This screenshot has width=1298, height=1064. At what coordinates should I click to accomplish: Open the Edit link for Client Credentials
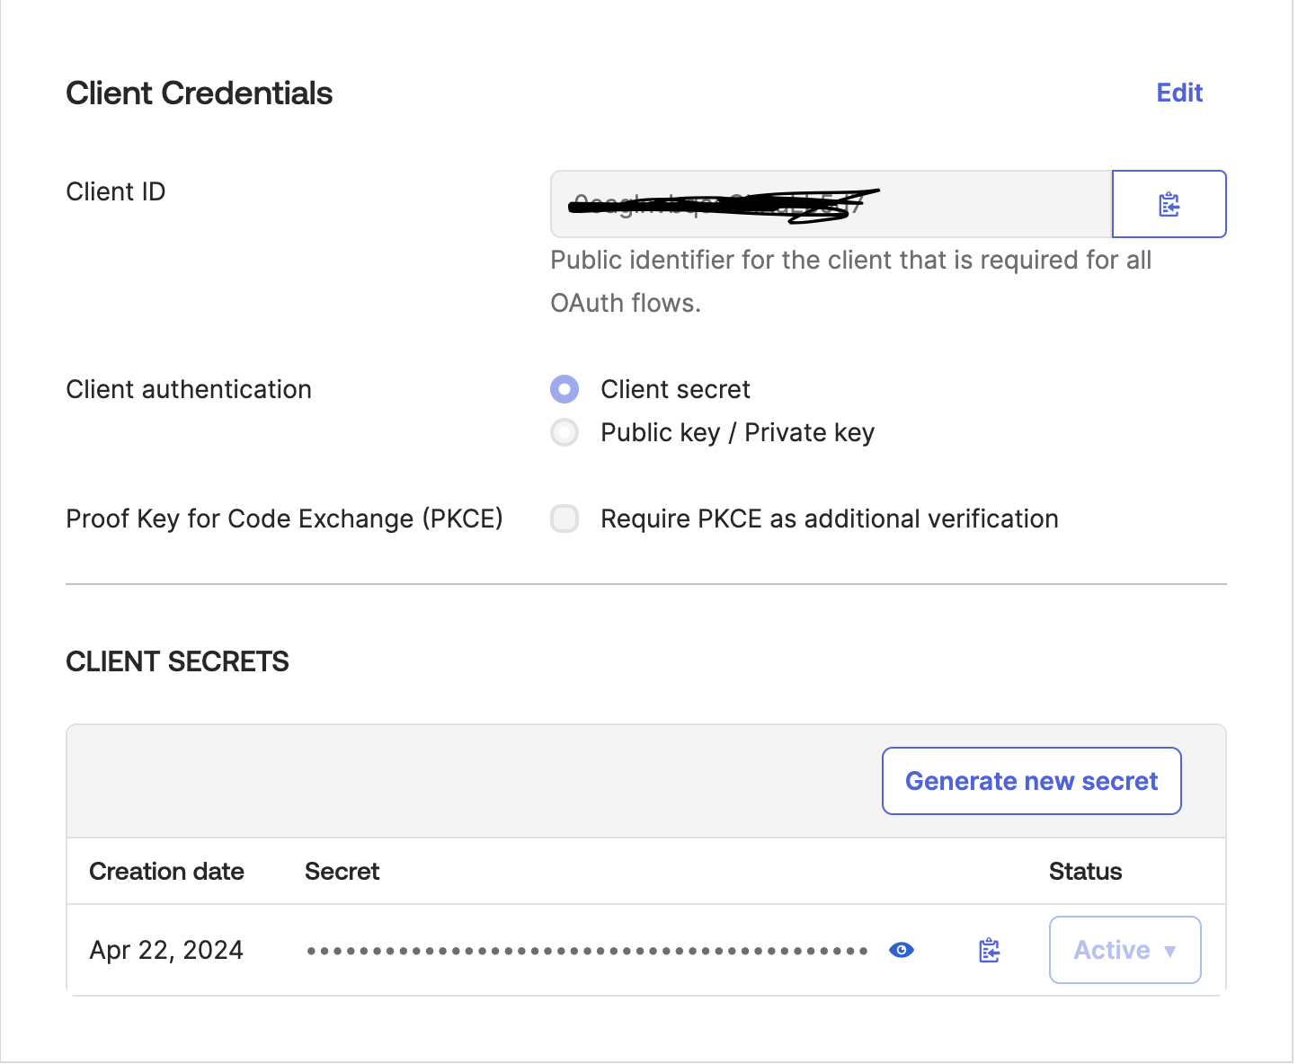1178,93
